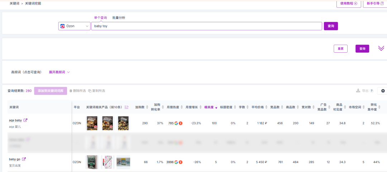Click baby go keyword text
Image resolution: width=387 pixels, height=172 pixels.
click(x=15, y=159)
